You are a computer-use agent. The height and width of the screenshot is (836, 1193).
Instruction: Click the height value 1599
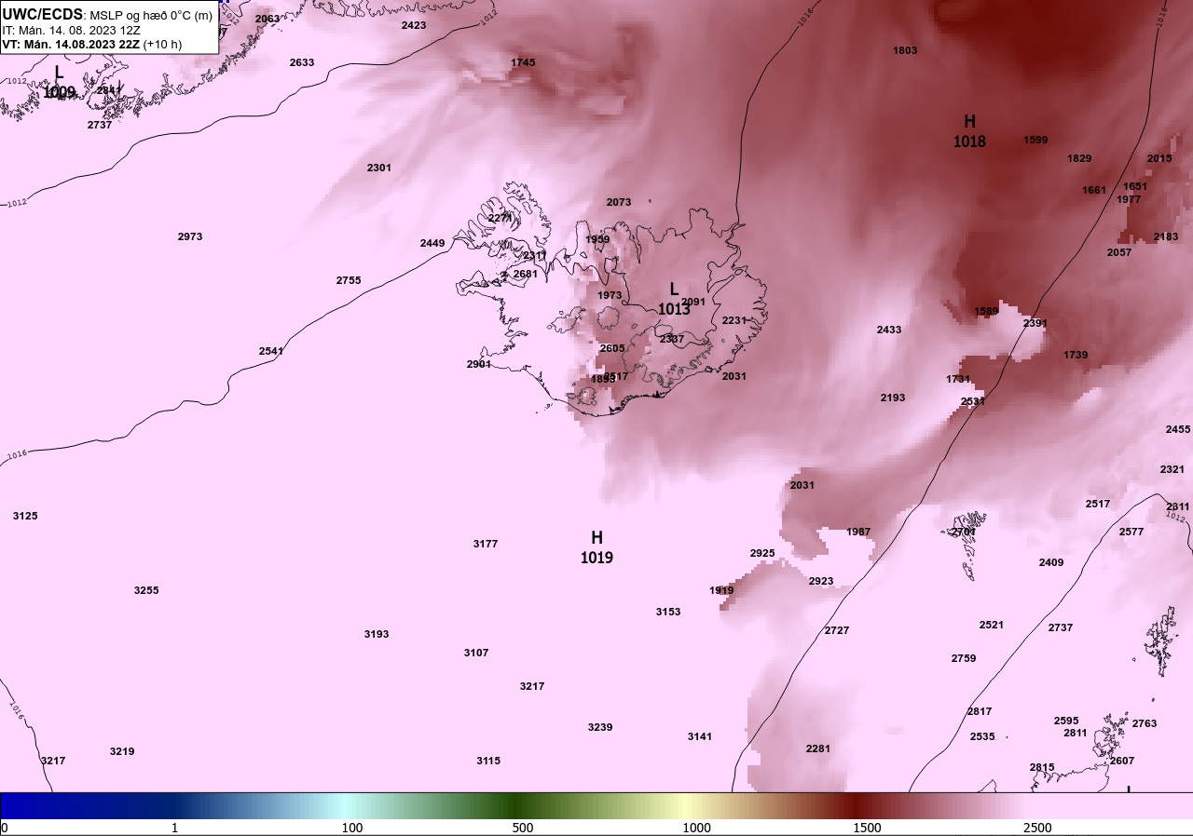click(1035, 140)
